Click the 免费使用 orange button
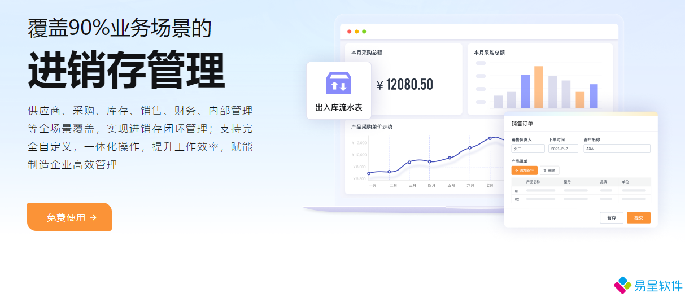The image size is (685, 297). (69, 217)
